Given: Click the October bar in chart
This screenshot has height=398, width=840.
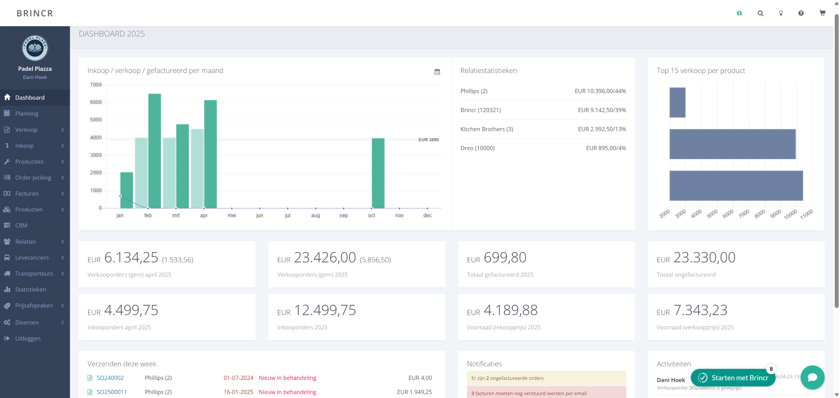Looking at the screenshot, I should coord(378,173).
